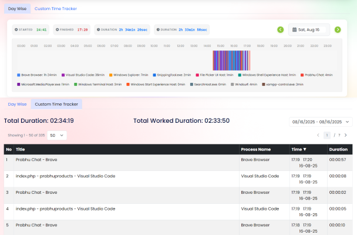Click the xampp-control.exe brown legend swatch
357x235 pixels.
[264, 84]
